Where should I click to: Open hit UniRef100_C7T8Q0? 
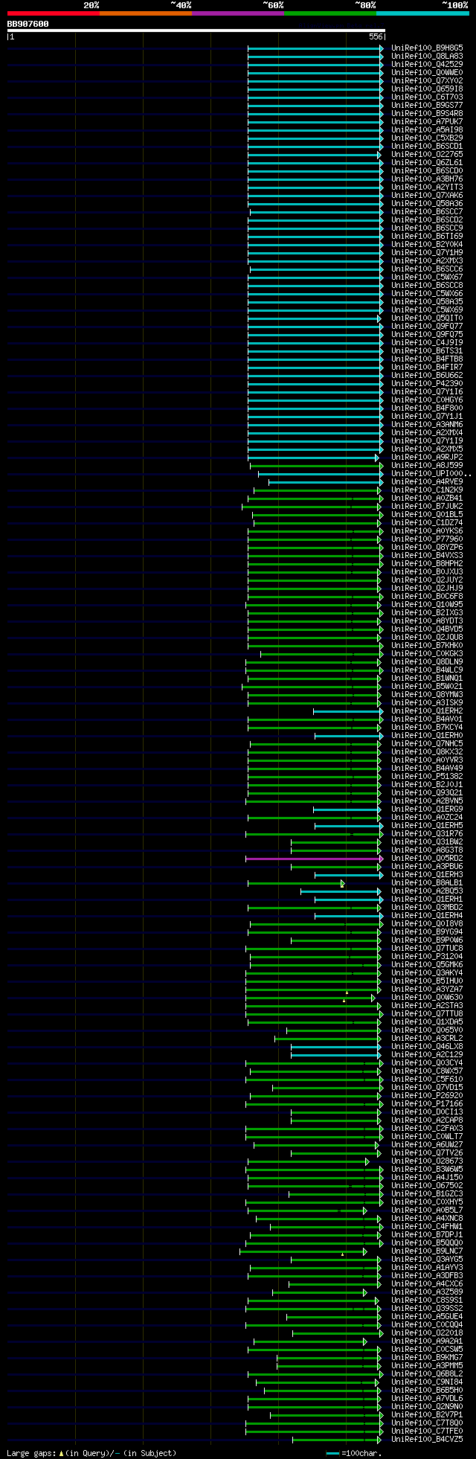(427, 1423)
